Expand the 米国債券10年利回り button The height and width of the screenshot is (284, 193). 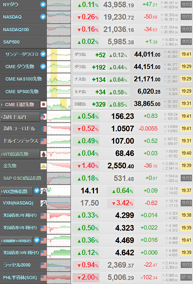pos(16,241)
